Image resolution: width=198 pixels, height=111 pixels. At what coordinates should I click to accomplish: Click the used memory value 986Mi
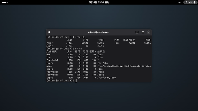coord(85,43)
